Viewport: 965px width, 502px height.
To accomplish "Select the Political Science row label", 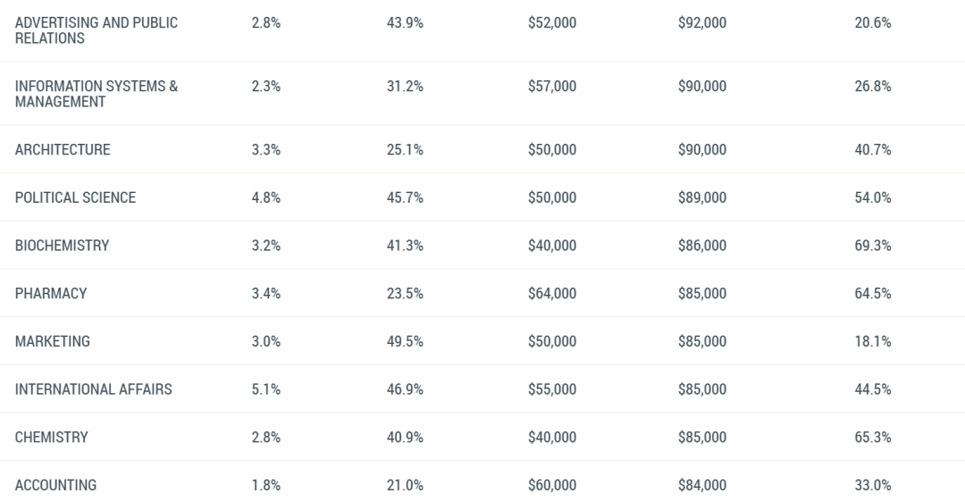I will click(x=75, y=198).
